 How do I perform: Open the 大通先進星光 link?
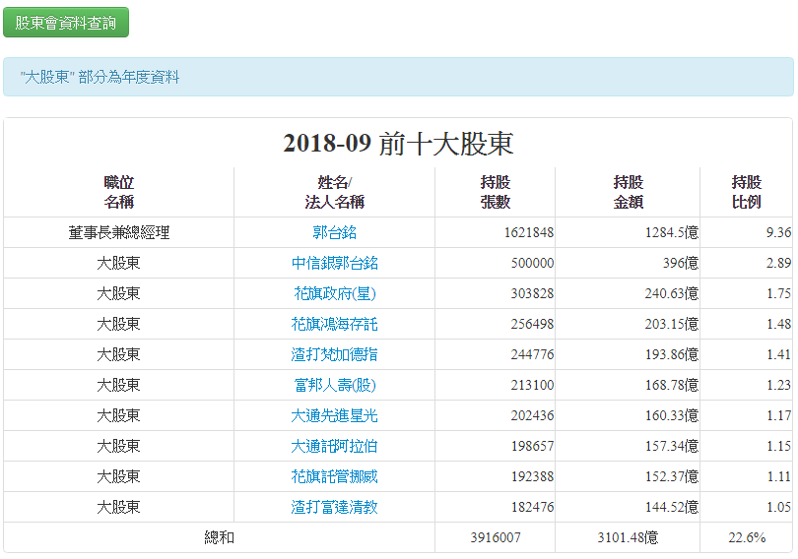pos(335,415)
